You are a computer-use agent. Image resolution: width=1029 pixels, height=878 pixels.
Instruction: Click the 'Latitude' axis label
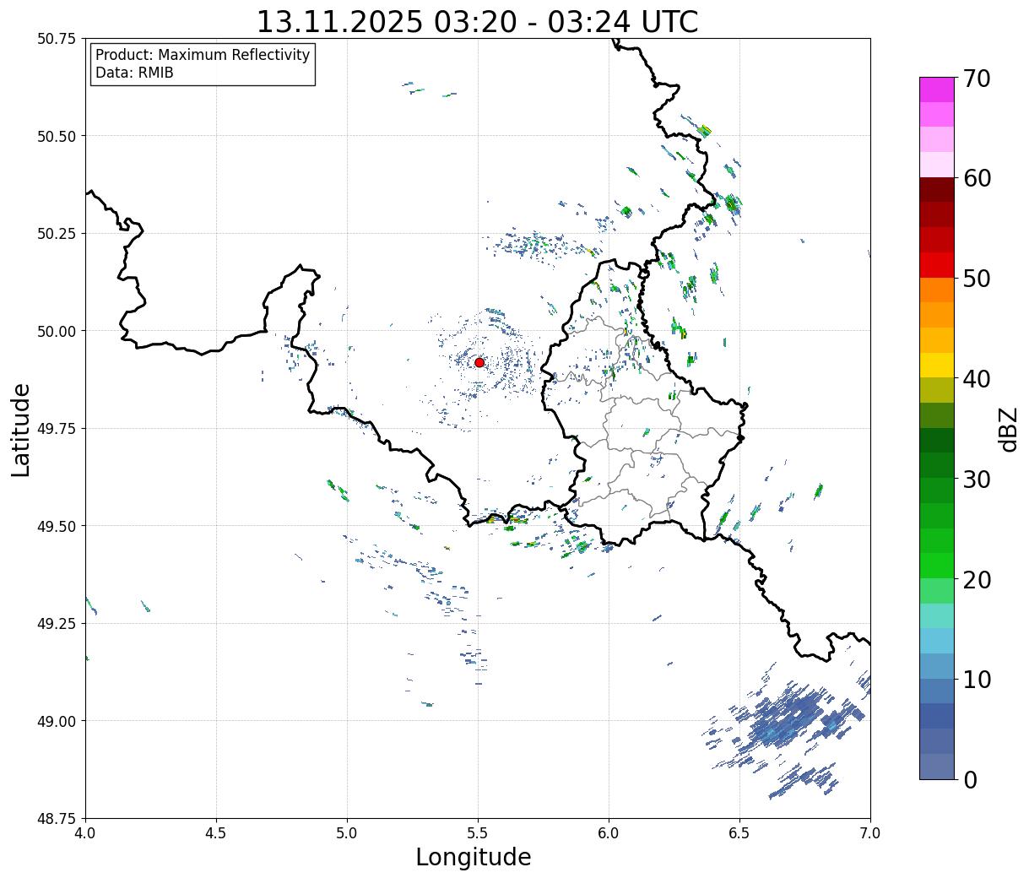(x=21, y=429)
